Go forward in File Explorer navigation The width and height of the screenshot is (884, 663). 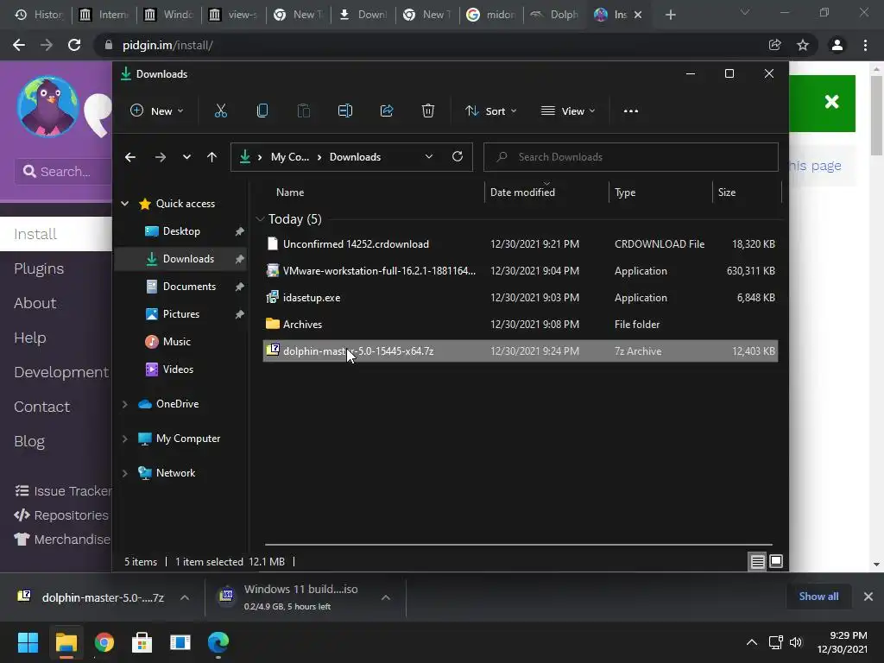(x=160, y=157)
